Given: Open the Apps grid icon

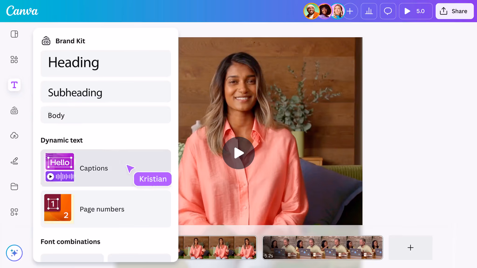Looking at the screenshot, I should [14, 212].
